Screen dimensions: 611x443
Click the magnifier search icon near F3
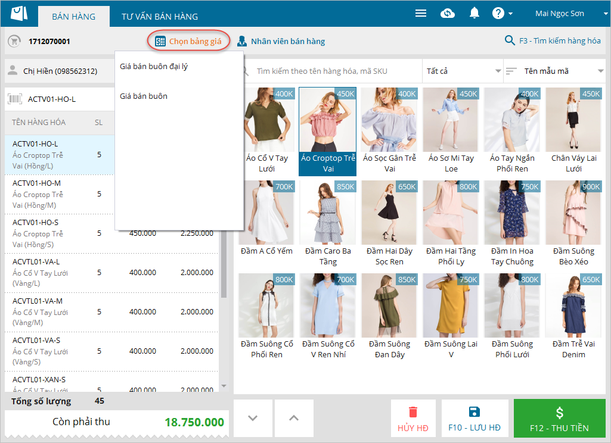pyautogui.click(x=510, y=40)
